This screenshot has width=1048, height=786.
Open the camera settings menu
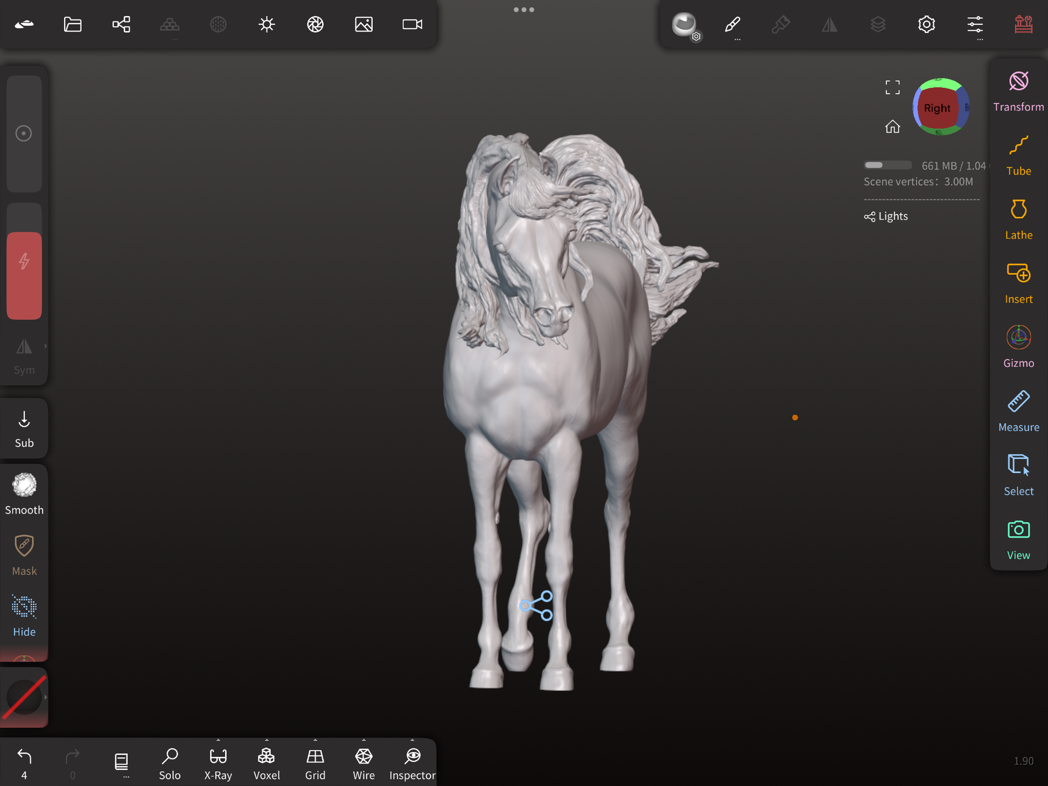[412, 24]
